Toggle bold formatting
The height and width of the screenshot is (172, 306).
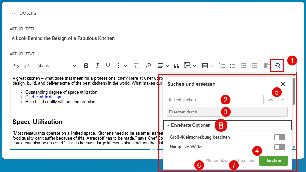coord(86,66)
